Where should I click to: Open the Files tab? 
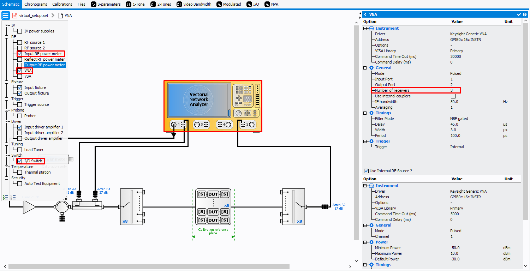(82, 4)
